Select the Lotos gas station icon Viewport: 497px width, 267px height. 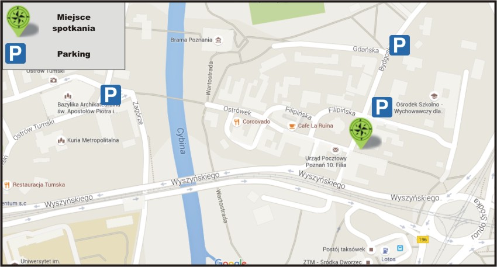click(385, 251)
